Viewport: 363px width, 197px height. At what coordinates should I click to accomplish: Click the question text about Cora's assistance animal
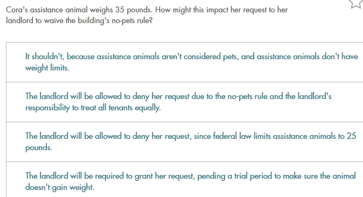pyautogui.click(x=147, y=15)
